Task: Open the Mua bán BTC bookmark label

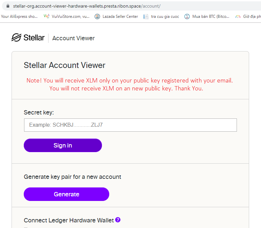Action: (x=211, y=16)
